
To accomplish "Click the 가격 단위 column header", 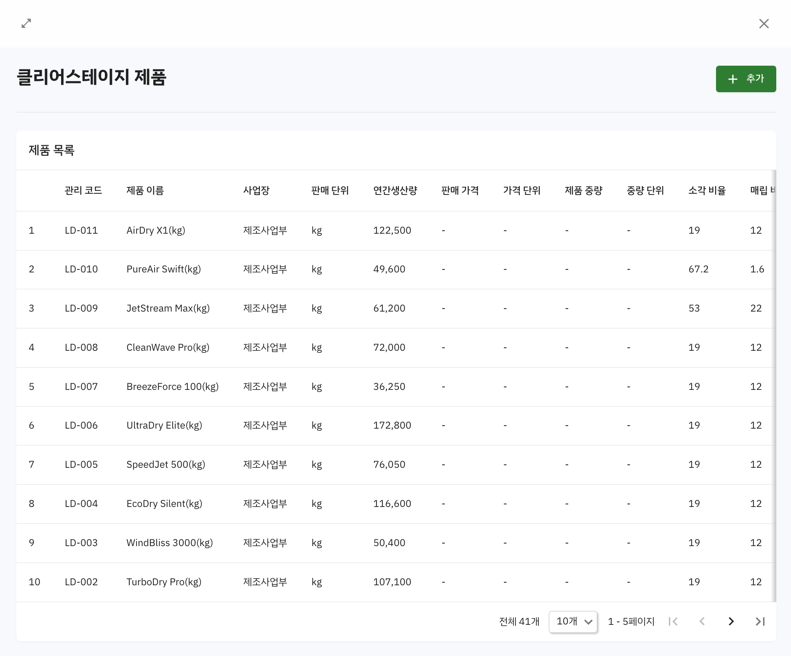I will [x=522, y=191].
